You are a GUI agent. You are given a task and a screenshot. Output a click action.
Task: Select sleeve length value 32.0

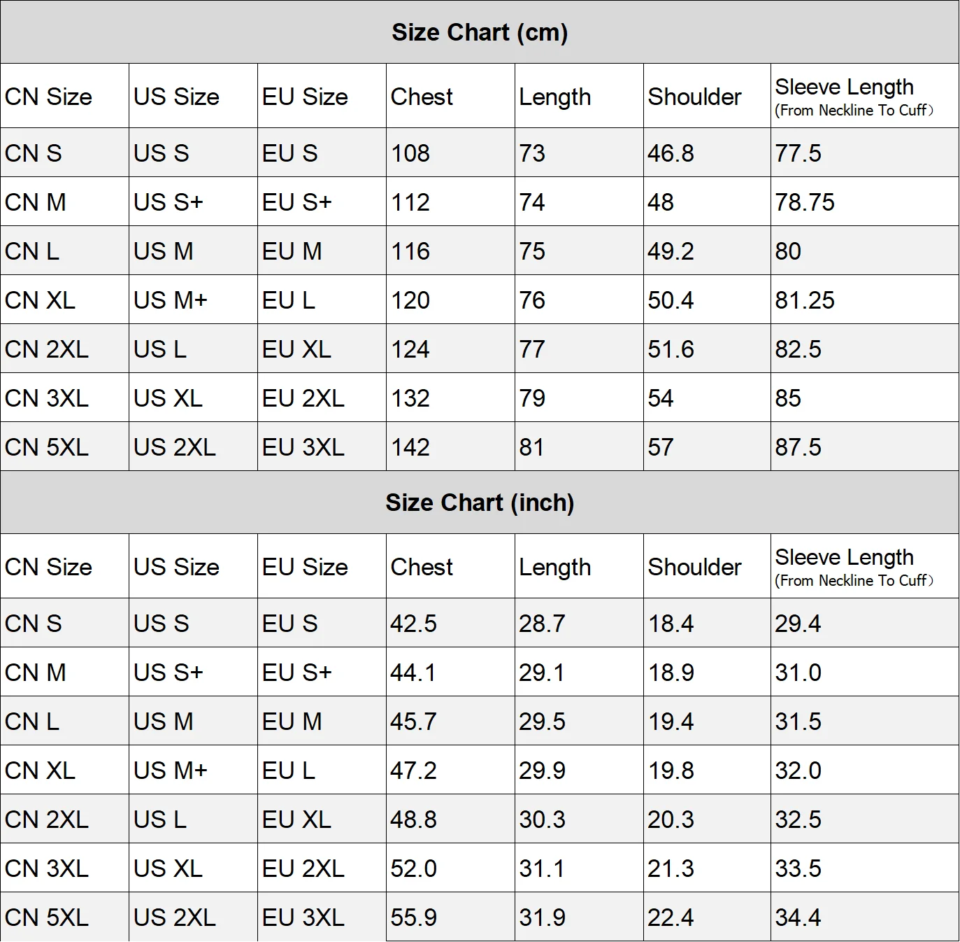click(x=798, y=771)
